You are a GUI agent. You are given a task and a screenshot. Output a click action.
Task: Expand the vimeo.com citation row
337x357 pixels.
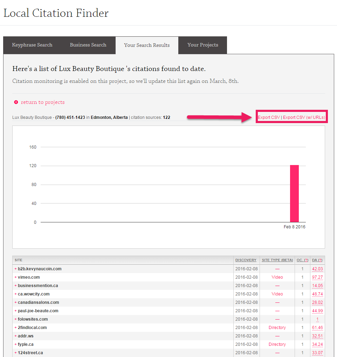(15, 277)
